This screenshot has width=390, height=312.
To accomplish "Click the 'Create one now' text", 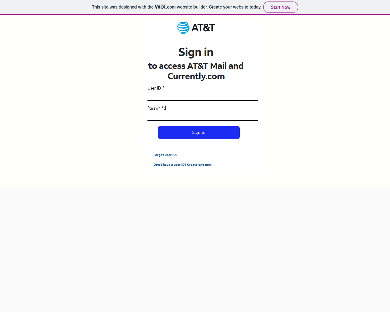I will [199, 165].
